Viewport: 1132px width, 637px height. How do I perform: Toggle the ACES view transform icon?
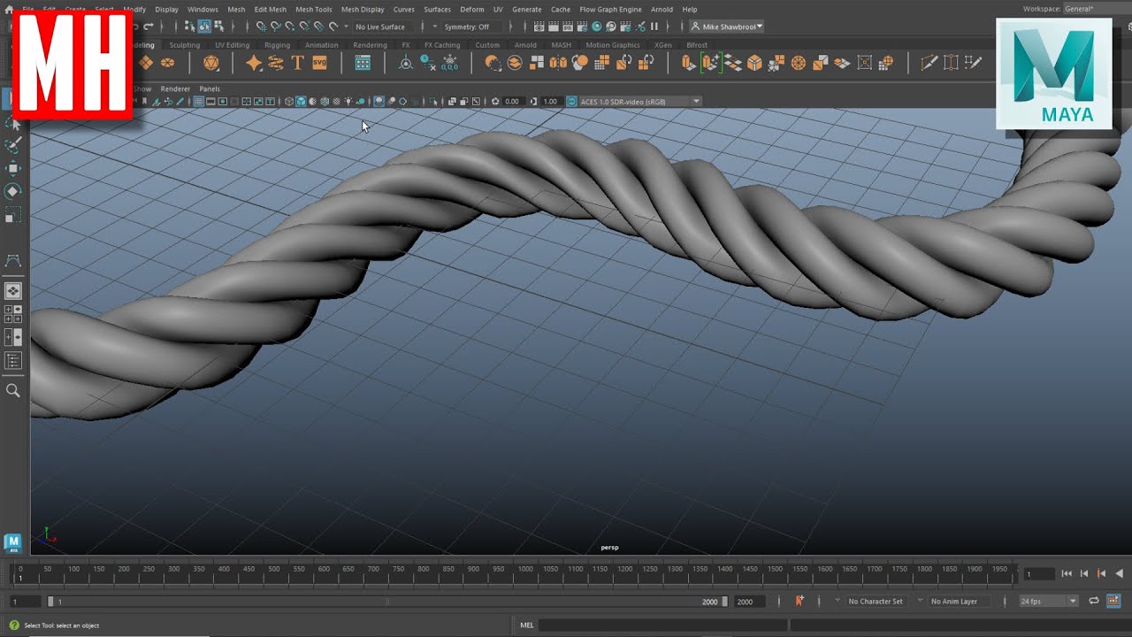[571, 101]
